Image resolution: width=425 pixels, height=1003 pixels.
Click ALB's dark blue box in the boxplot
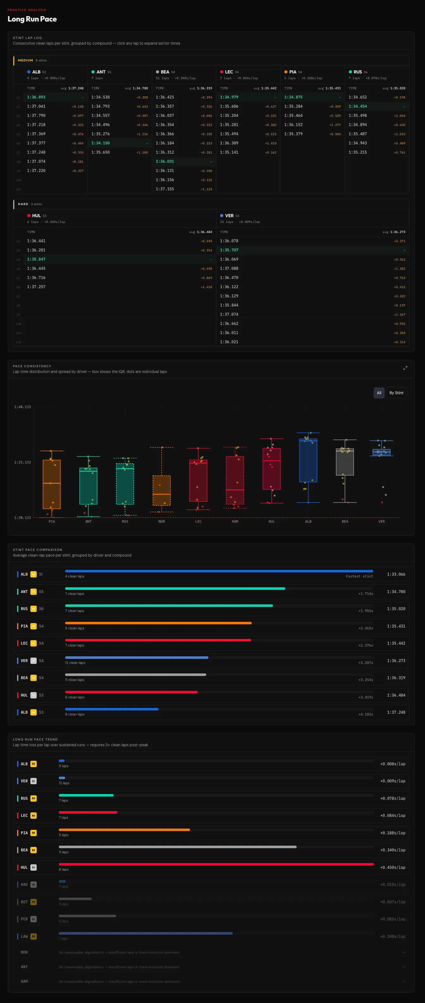tap(308, 460)
